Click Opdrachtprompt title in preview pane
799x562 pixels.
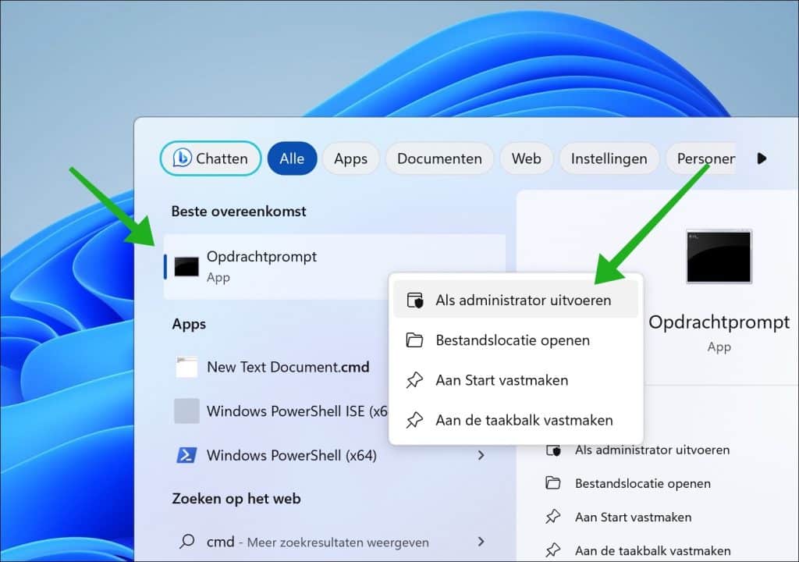point(719,322)
